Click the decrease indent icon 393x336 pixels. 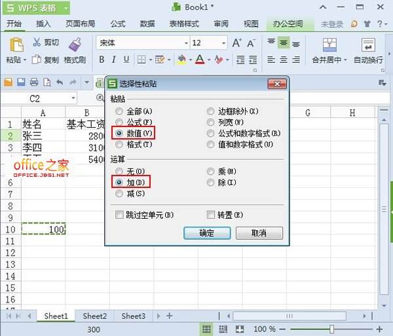[x=240, y=60]
